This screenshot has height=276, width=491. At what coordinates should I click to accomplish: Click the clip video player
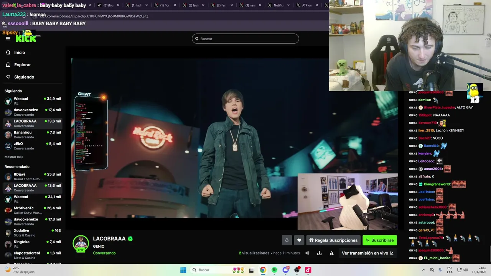click(234, 144)
